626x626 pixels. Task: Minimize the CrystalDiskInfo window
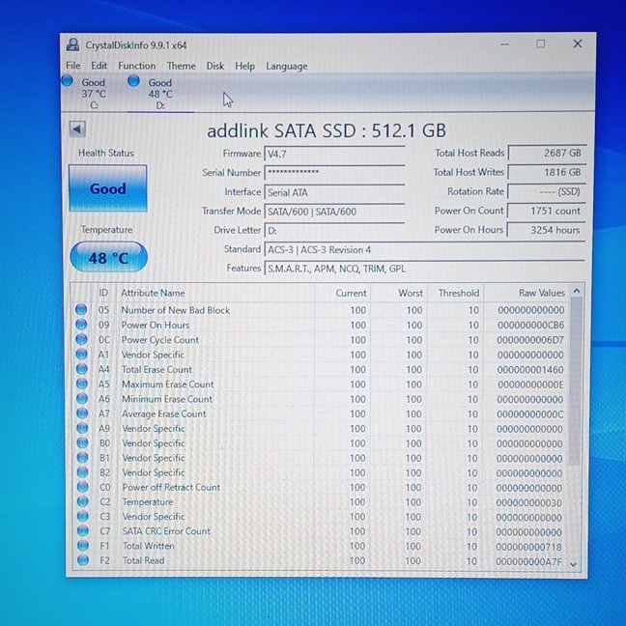tap(504, 43)
